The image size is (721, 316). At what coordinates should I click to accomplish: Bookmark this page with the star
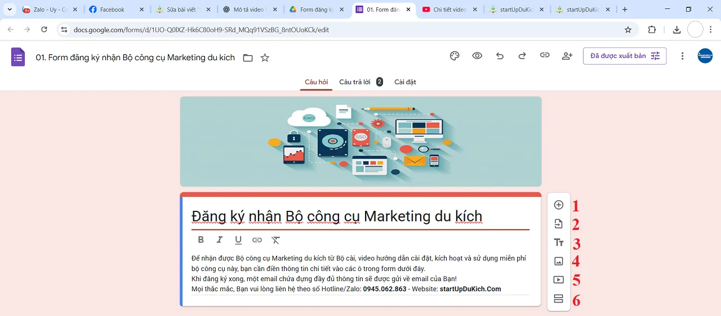(x=628, y=30)
